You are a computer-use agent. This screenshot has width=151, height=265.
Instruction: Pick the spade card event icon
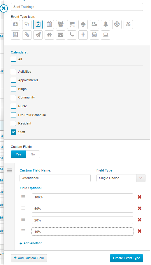pos(83,25)
